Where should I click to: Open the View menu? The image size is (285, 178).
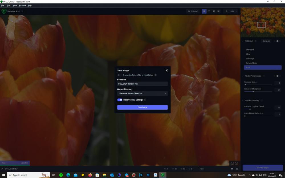click(15, 6)
